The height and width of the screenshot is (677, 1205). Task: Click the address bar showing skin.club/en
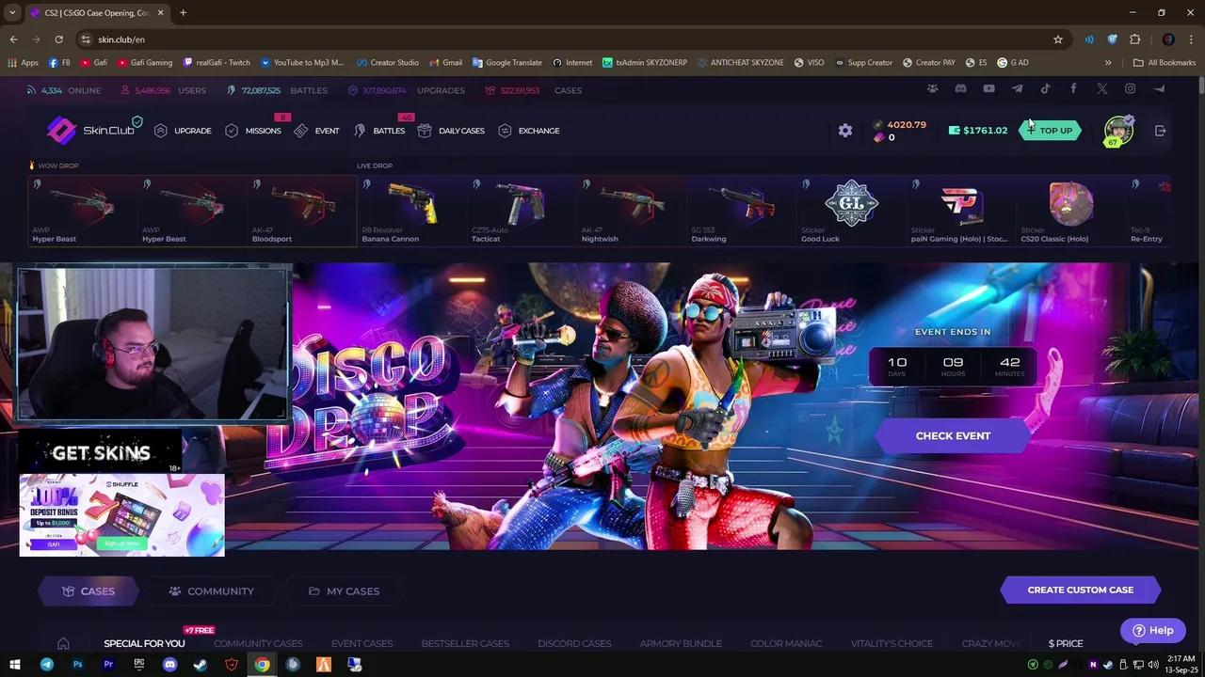[x=565, y=39]
